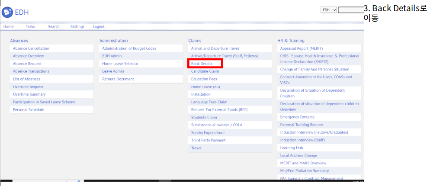Select Overtime Request link

point(28,87)
